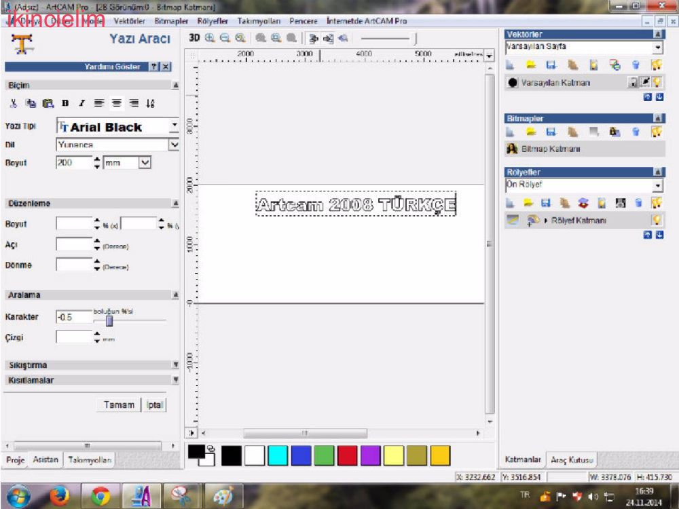The height and width of the screenshot is (509, 679).
Task: Save vector layer with disk icon in Vektörler
Action: coord(551,65)
